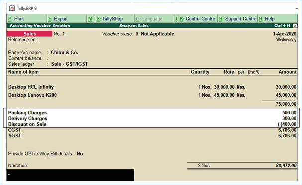Select Sales ledger Sale - GST/IGST
302x185 pixels.
point(69,64)
